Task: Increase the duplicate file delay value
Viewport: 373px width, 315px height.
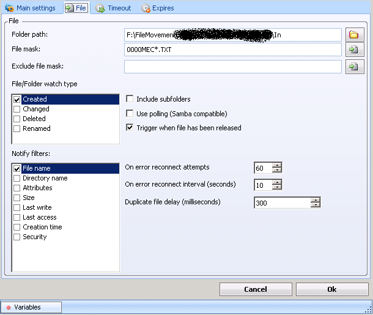Action: 315,199
